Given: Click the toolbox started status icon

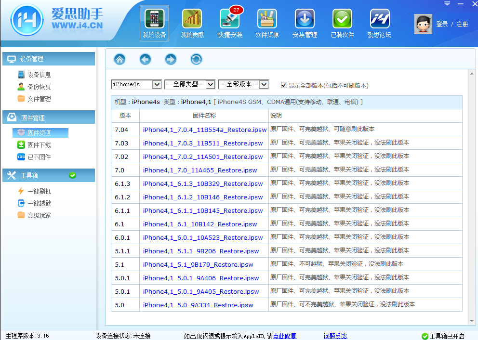Looking at the screenshot, I should pyautogui.click(x=425, y=336).
